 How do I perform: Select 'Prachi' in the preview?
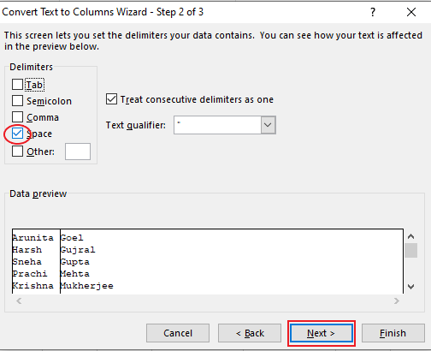(x=30, y=274)
